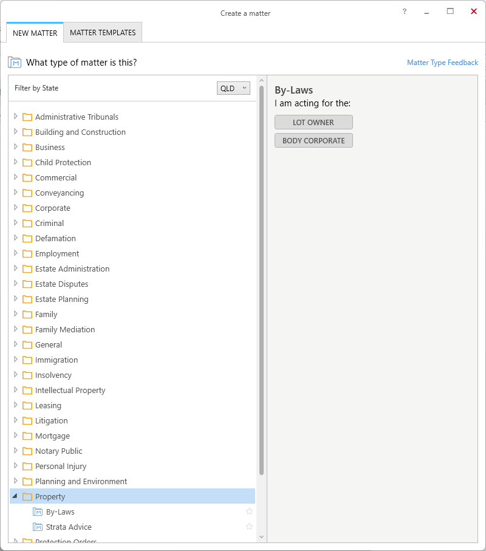
Task: Click the Building and Construction folder icon
Action: (27, 132)
